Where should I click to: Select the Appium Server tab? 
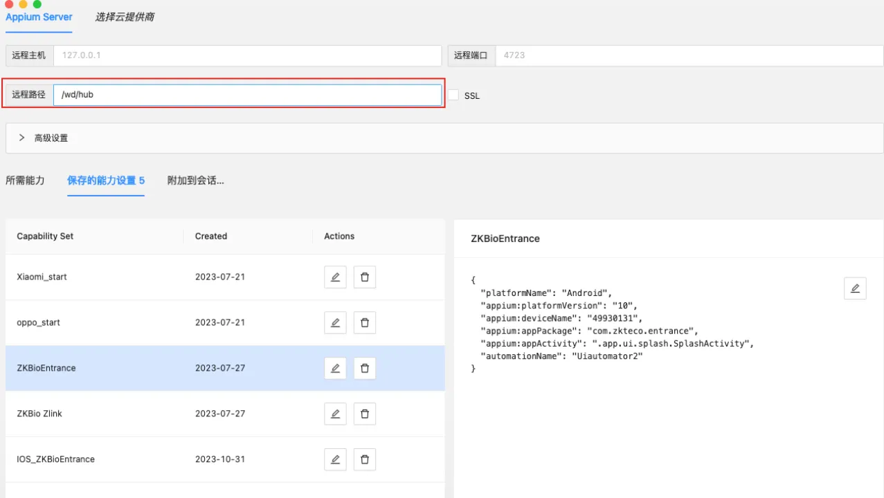(x=39, y=17)
